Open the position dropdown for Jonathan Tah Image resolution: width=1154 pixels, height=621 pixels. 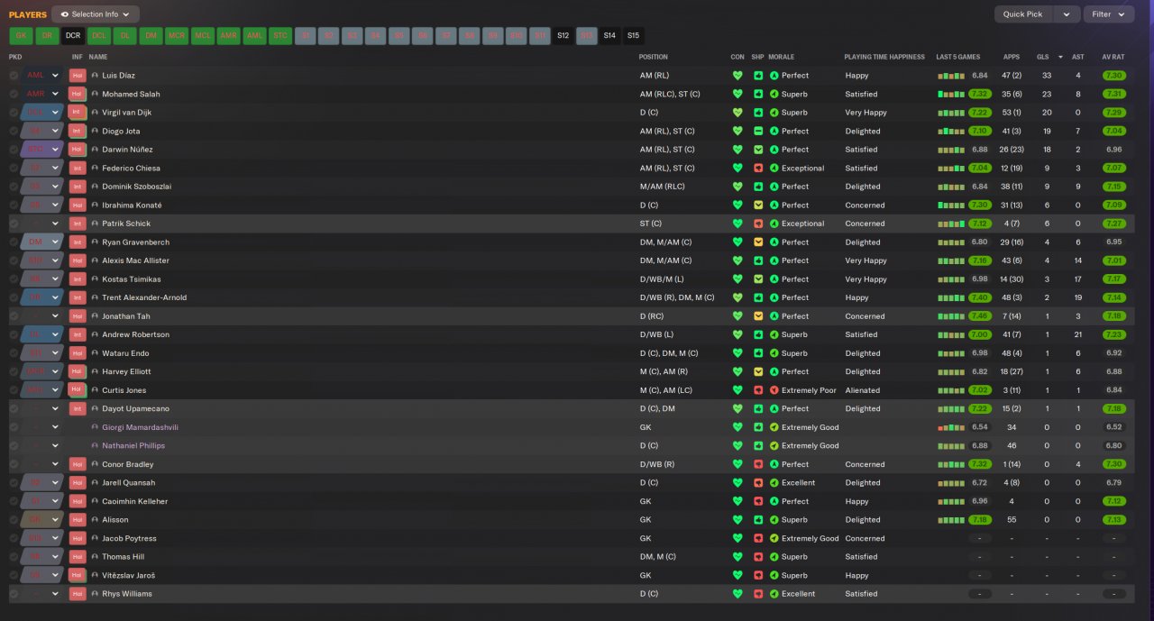(42, 316)
